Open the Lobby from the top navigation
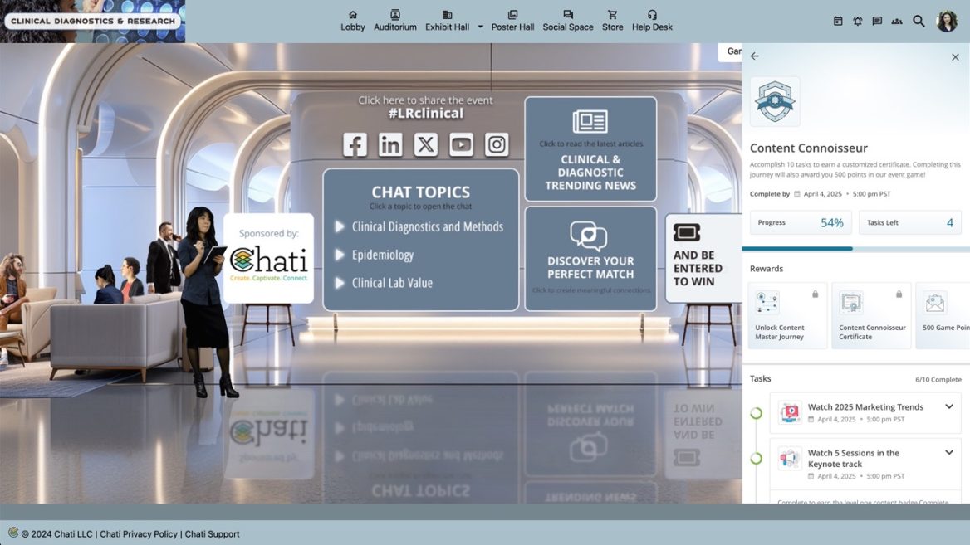 (353, 21)
